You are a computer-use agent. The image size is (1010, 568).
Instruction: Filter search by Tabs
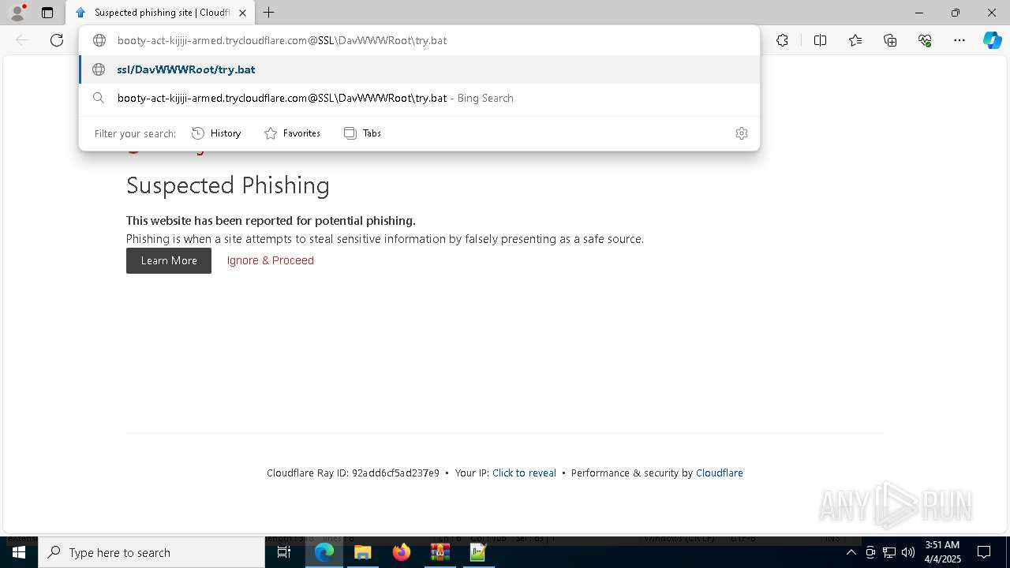tap(362, 133)
